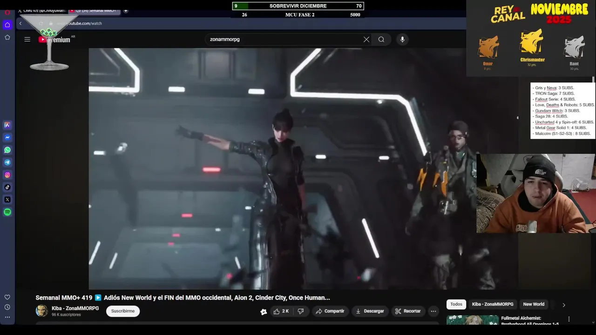Select the Semanal MMO+ YouTube tab
The width and height of the screenshot is (596, 335).
[95, 11]
